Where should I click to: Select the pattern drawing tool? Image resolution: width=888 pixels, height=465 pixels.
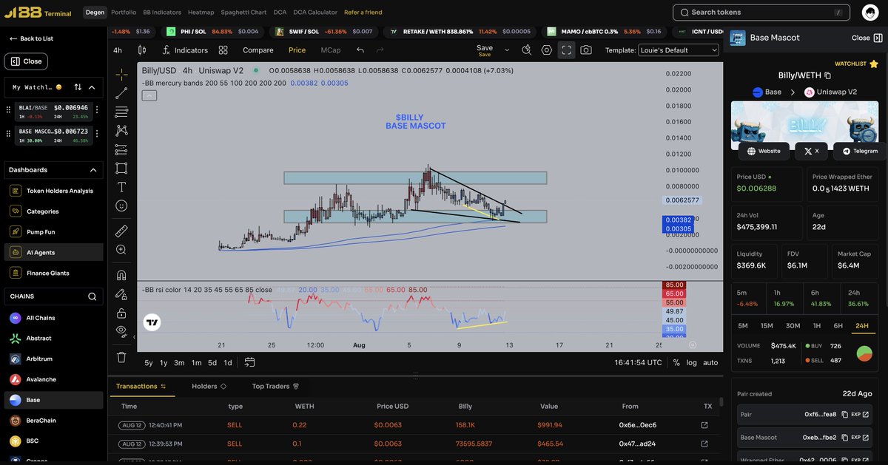coord(122,131)
